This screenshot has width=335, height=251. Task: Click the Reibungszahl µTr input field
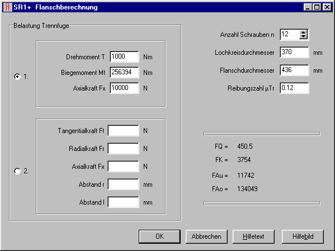[294, 88]
